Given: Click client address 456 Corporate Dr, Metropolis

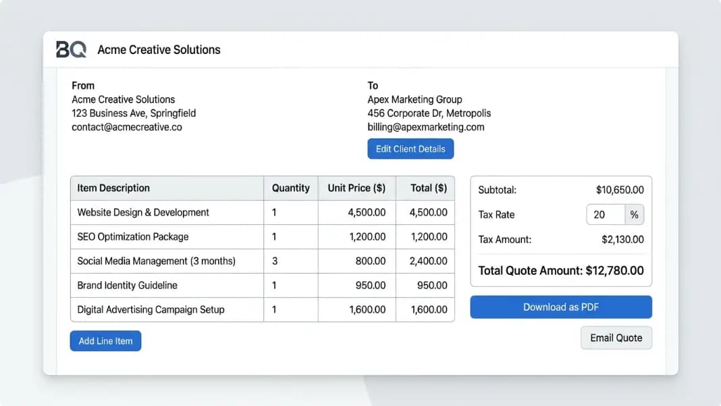Looking at the screenshot, I should click(429, 113).
